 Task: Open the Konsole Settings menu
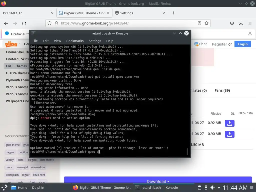coord(95,41)
